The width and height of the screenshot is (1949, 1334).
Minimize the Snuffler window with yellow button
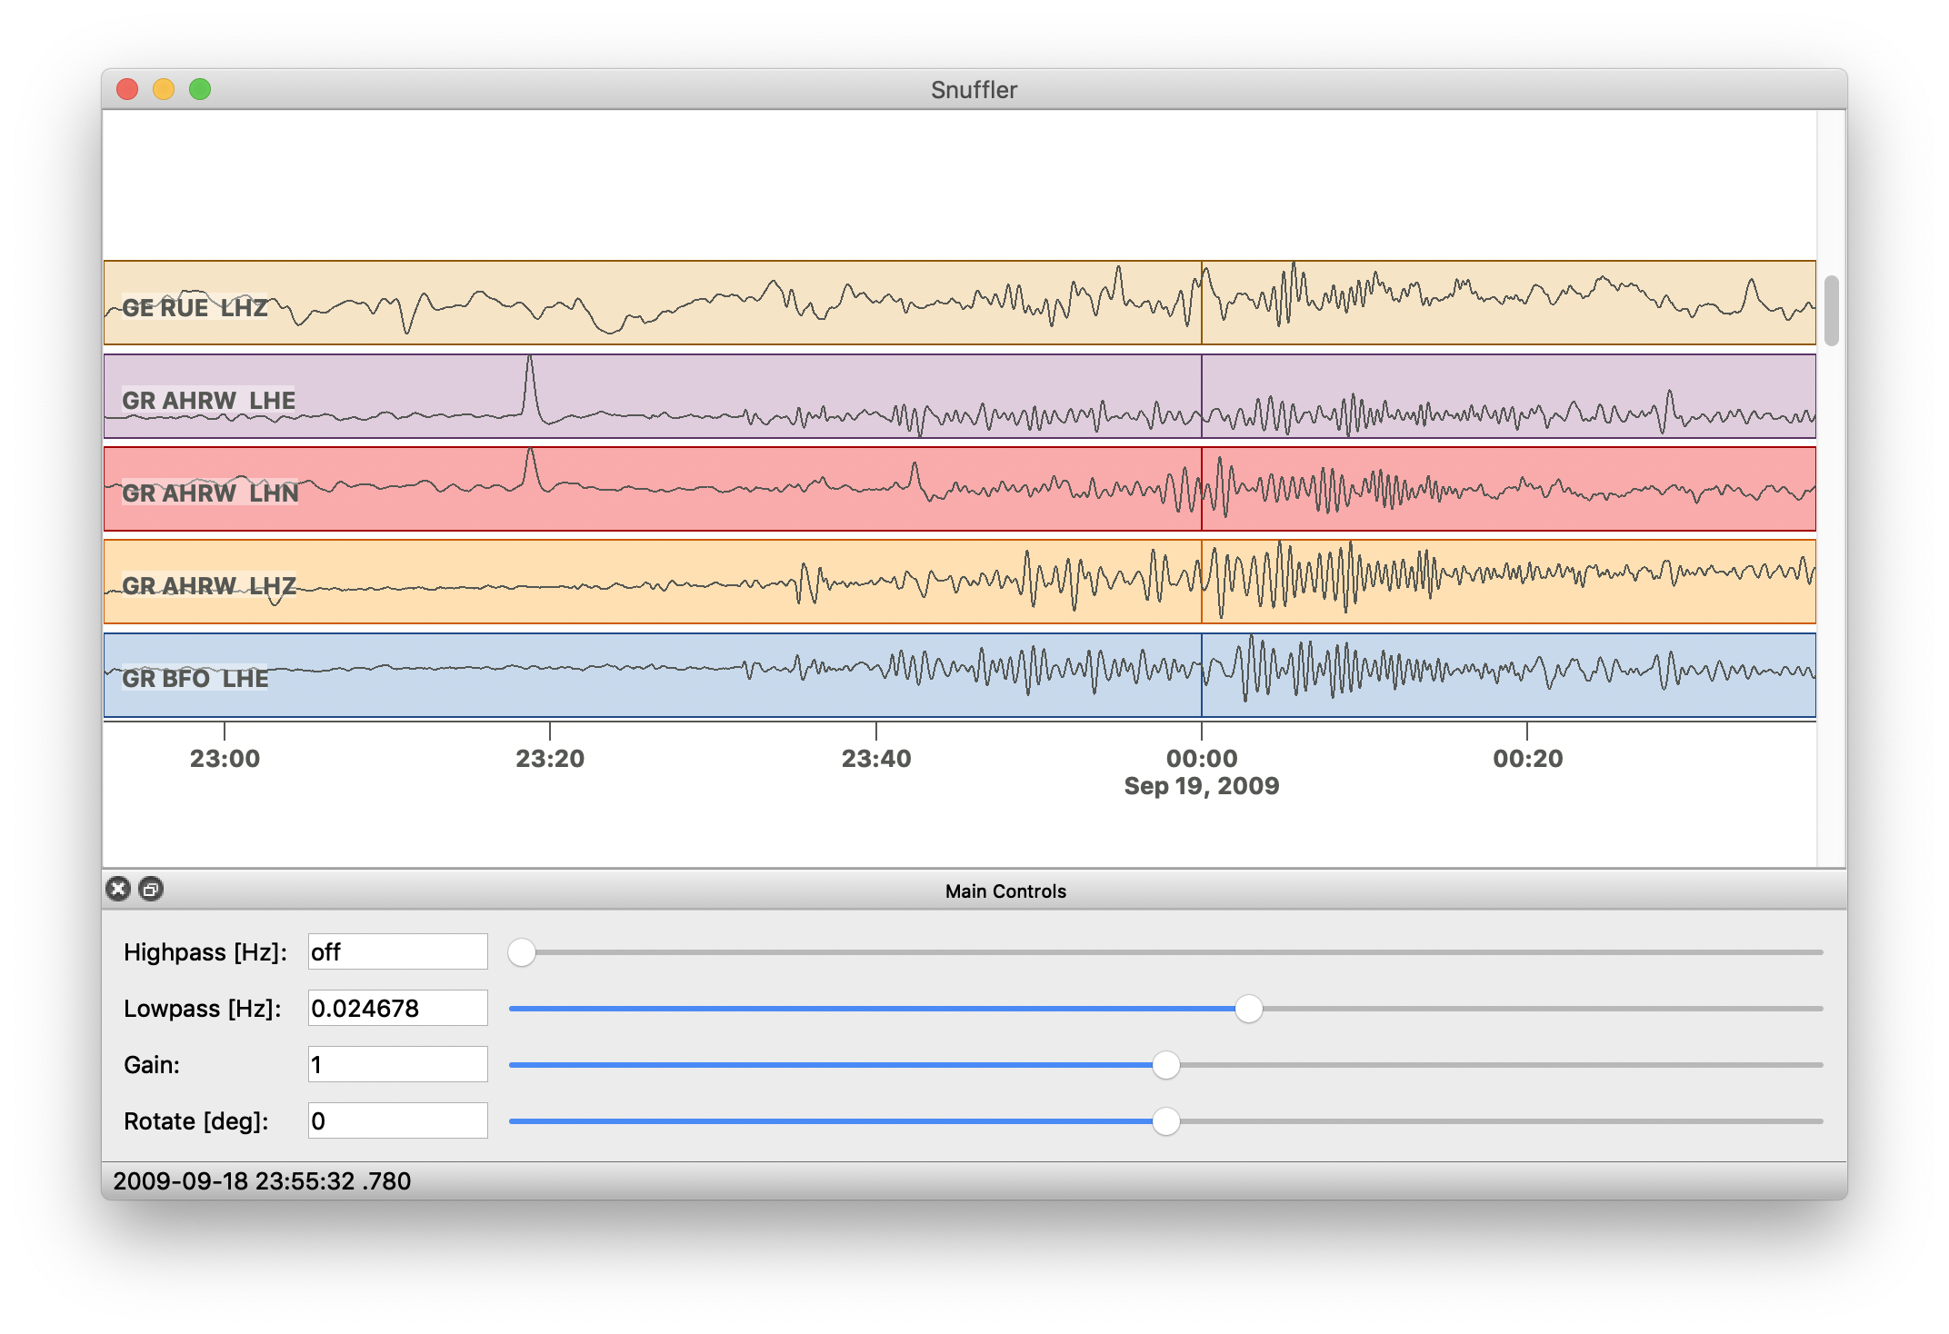point(164,89)
